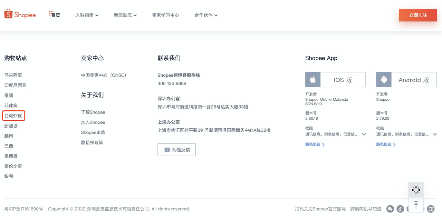Image resolution: width=442 pixels, height=219 pixels.
Task: Open the Shopee条款 link
Action: pyautogui.click(x=93, y=132)
